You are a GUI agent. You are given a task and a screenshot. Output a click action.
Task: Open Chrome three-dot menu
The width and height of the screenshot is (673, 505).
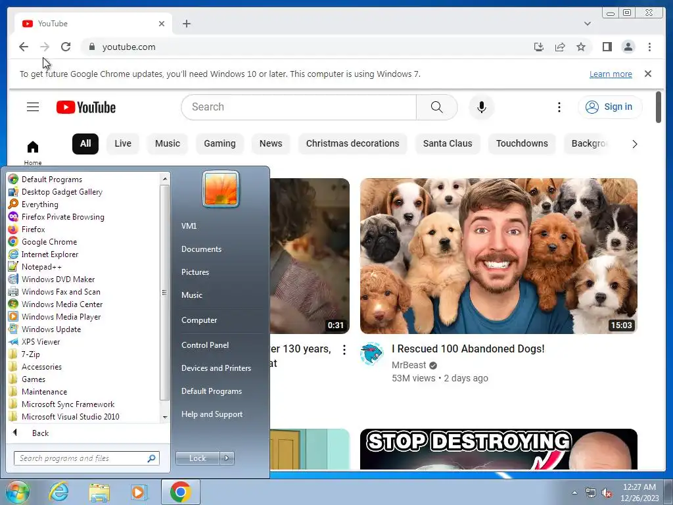click(649, 47)
